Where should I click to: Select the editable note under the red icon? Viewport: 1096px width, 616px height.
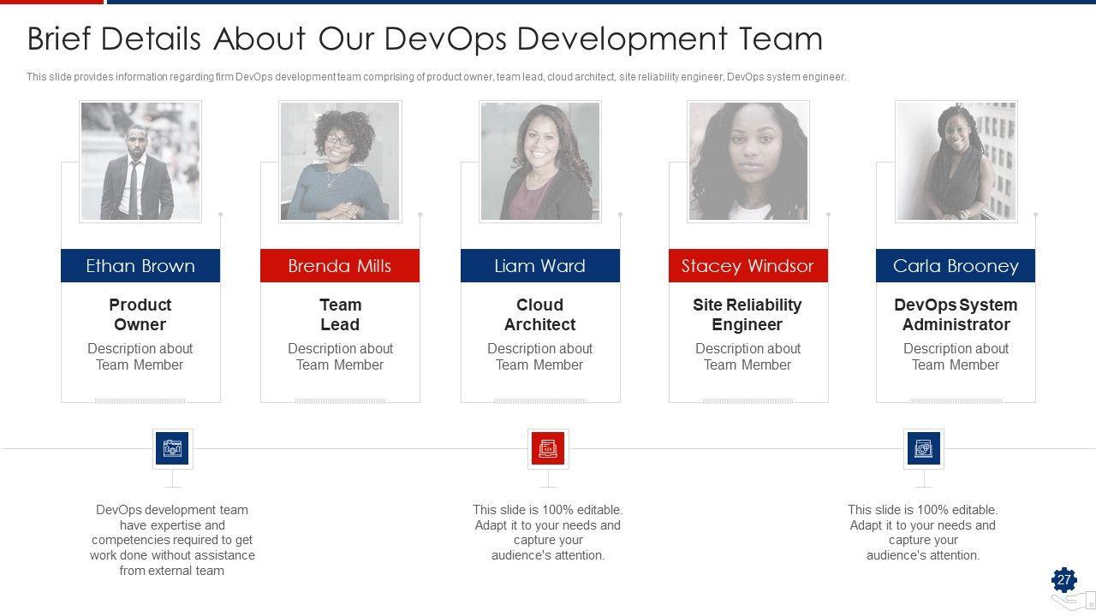tap(548, 532)
